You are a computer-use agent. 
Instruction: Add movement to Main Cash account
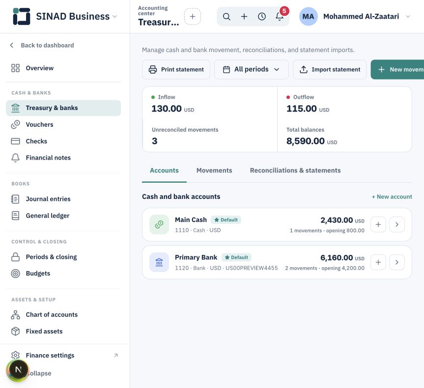(x=378, y=224)
